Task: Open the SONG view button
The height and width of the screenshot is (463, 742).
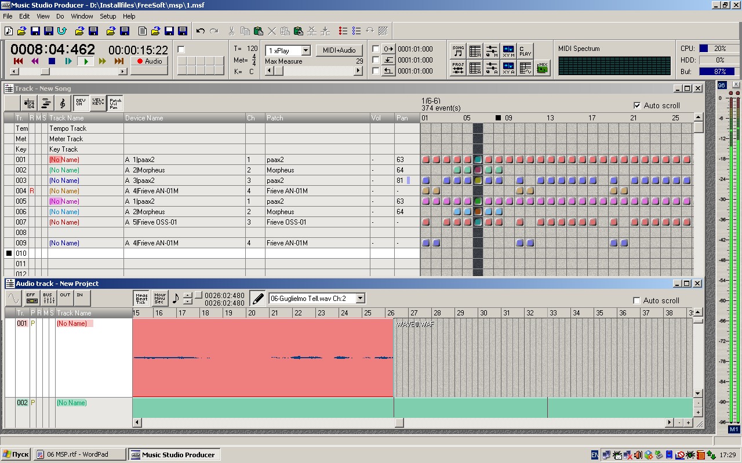Action: (x=458, y=51)
